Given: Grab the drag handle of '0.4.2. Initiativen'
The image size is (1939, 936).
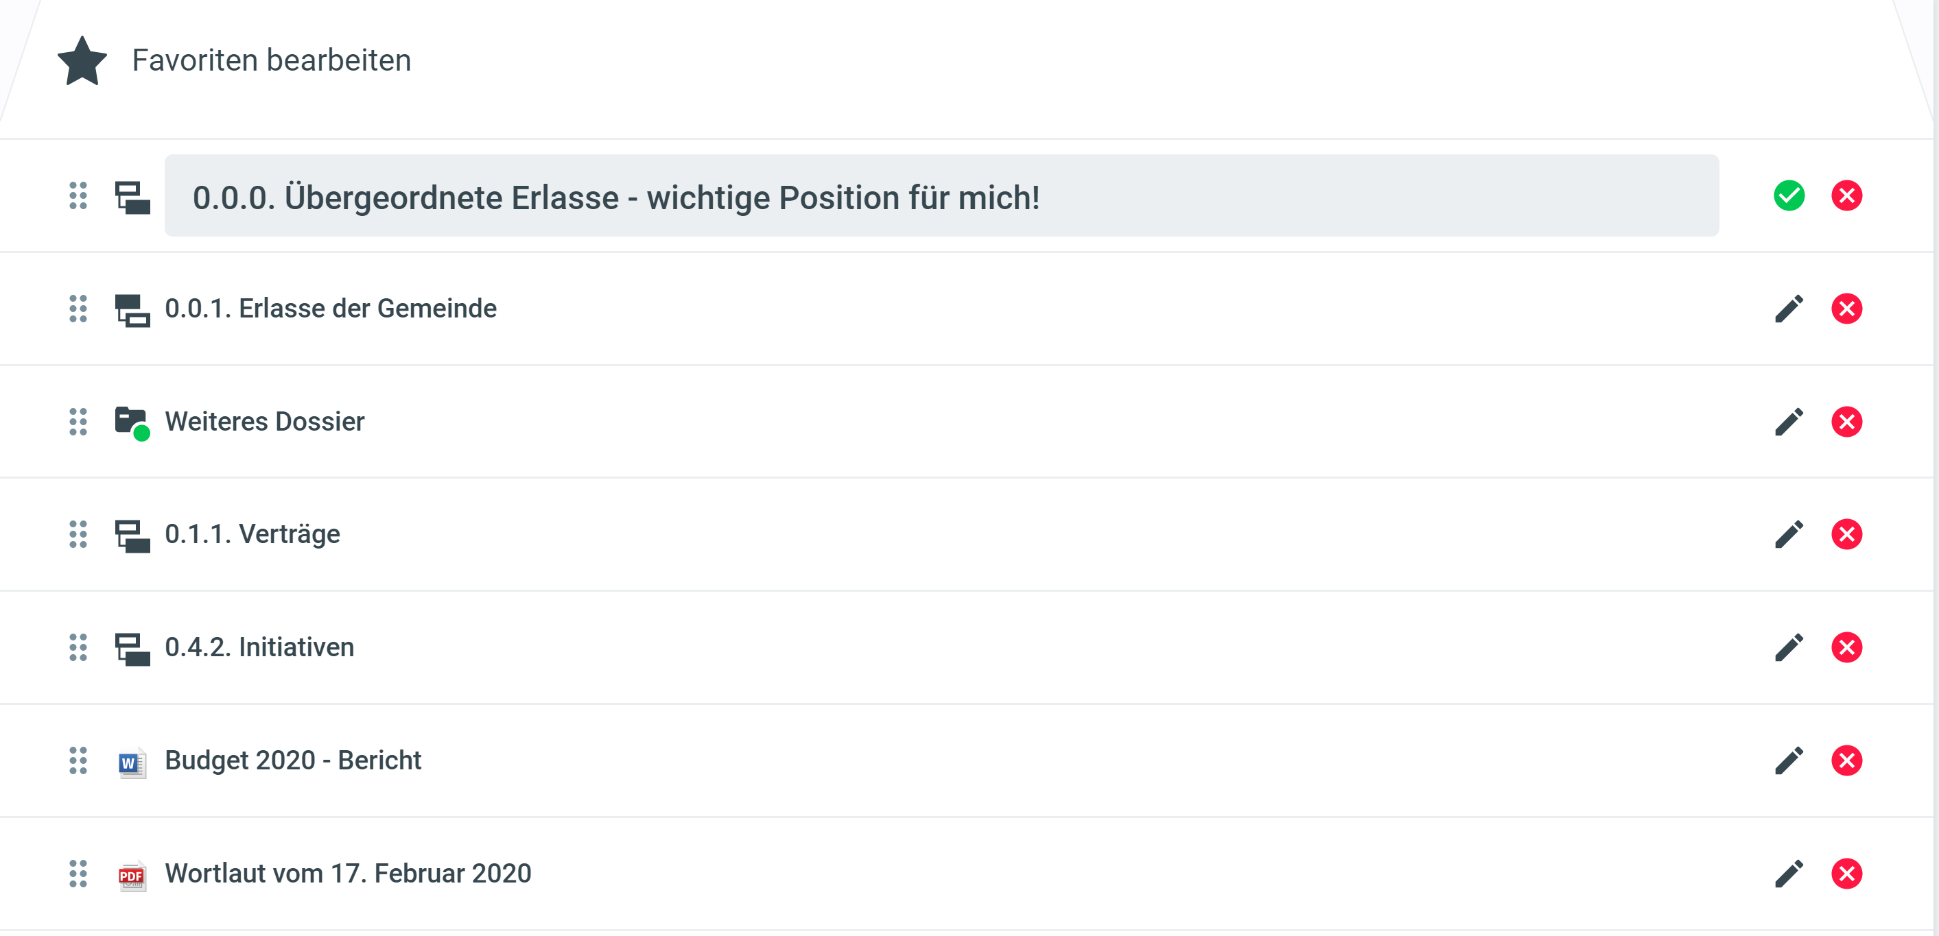Looking at the screenshot, I should pos(78,647).
